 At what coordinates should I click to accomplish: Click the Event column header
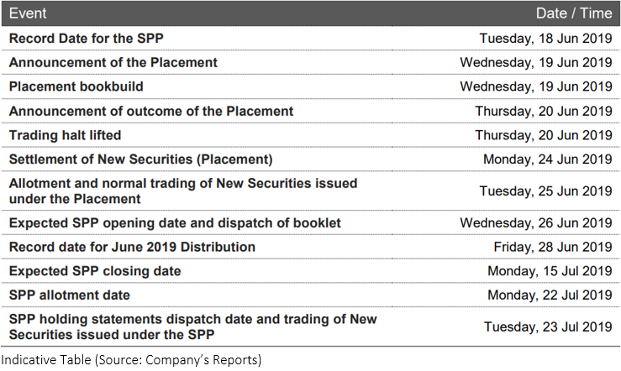28,13
